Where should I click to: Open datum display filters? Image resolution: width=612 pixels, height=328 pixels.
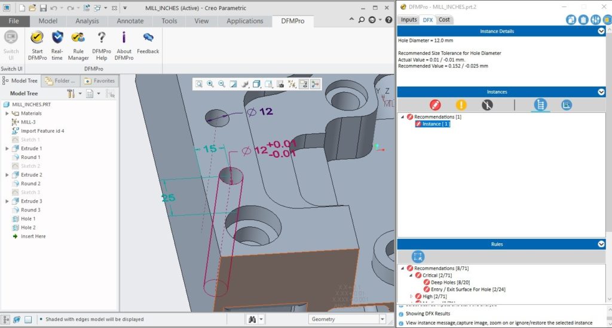pos(292,84)
